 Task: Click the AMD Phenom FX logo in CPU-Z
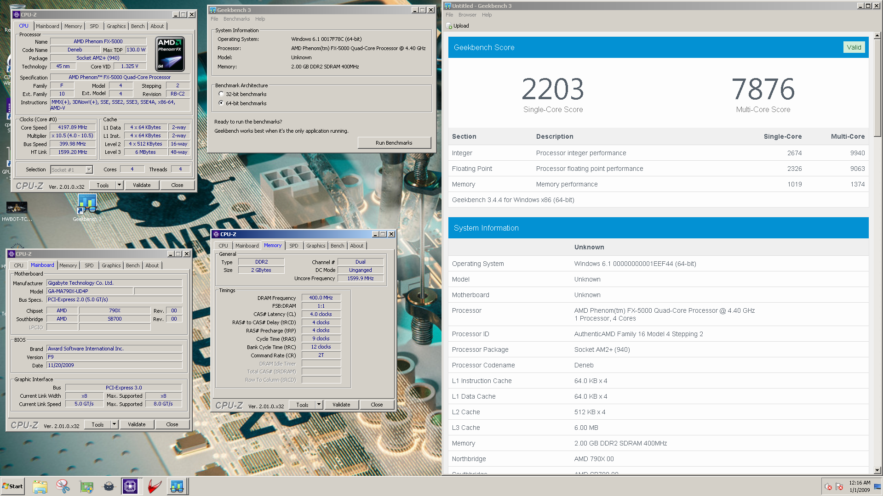(x=171, y=54)
